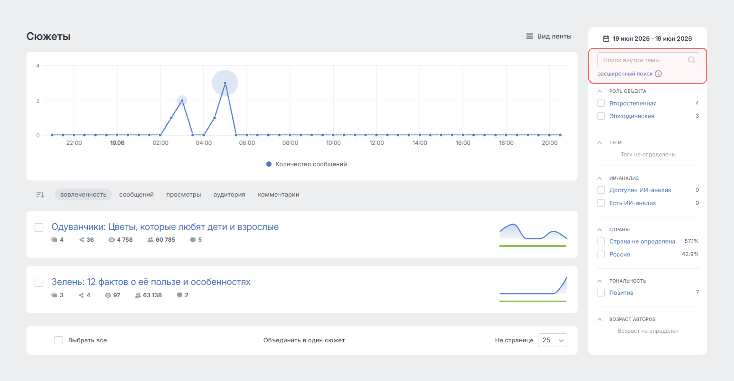Collapse the ТОНАЛЬНОСТЬ filter section
The height and width of the screenshot is (381, 734).
point(600,281)
